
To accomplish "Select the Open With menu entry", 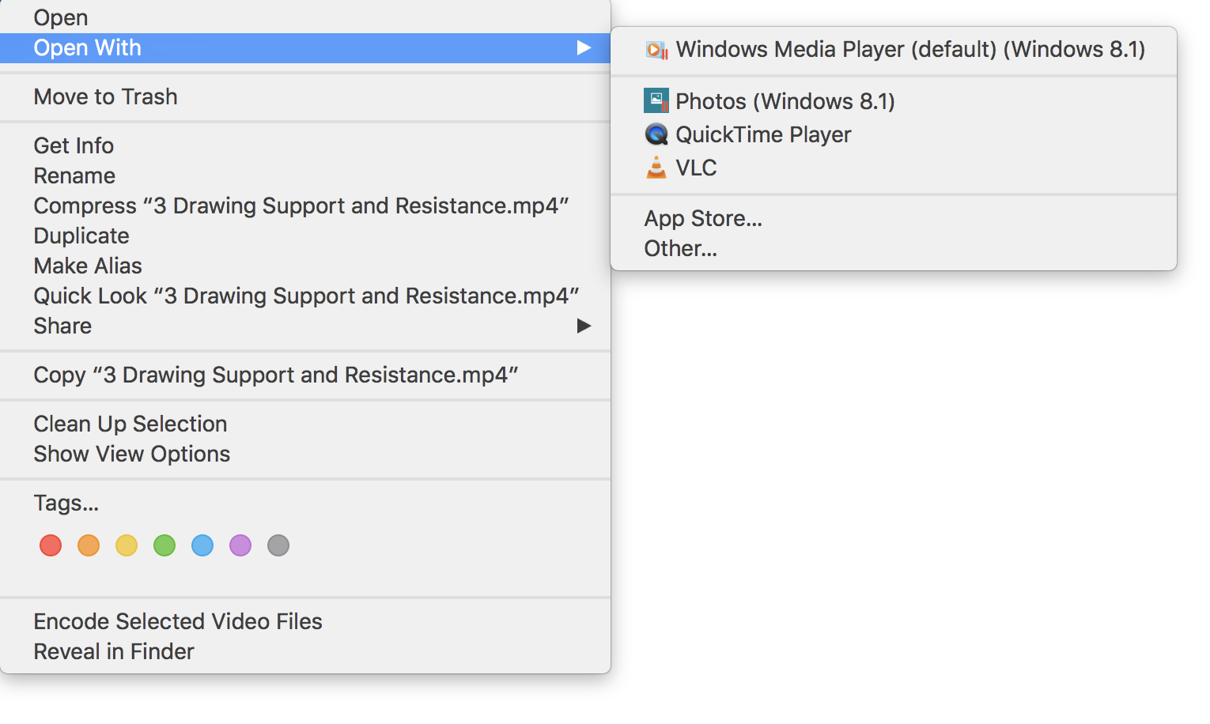I will [x=305, y=48].
